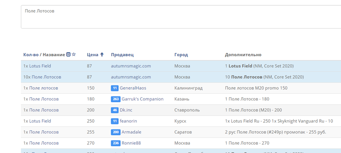Click Armadale rating badge 200
Image resolution: width=341 pixels, height=153 pixels.
(116, 132)
